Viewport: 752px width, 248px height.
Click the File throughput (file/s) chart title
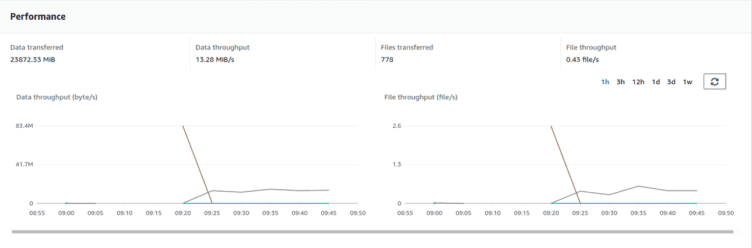421,97
